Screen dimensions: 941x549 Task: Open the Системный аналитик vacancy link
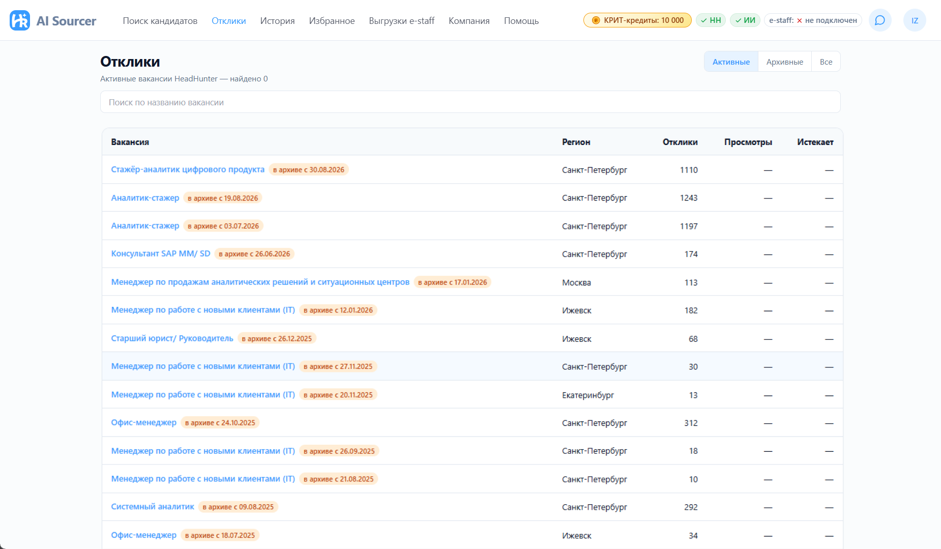click(x=153, y=507)
